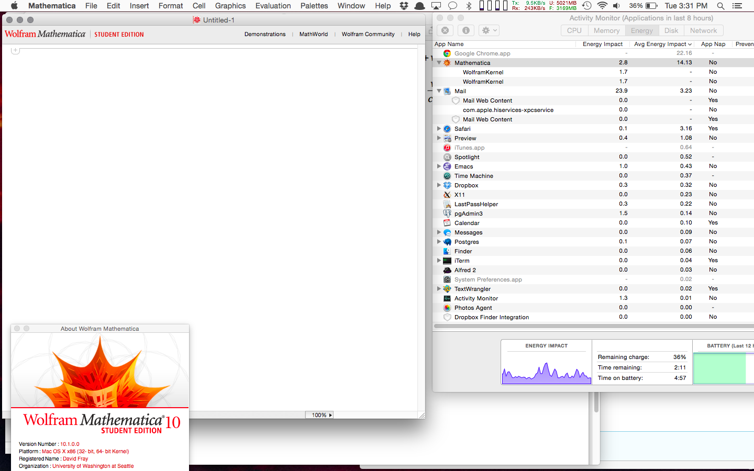754x471 pixels.
Task: Open the Palettes menu
Action: [314, 6]
